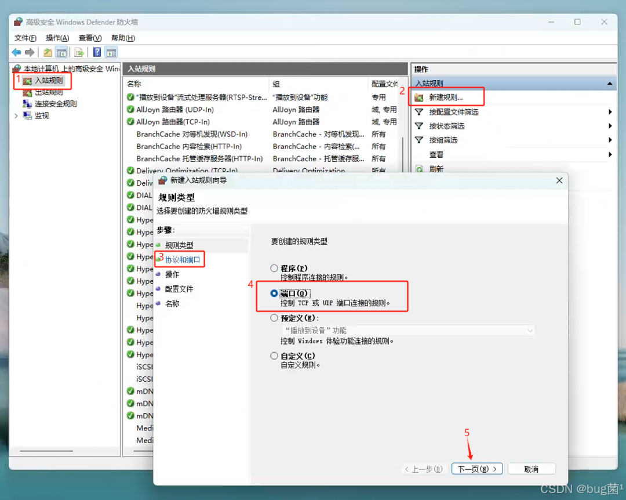Toggle the Show/Hide Console Tree toolbar icon
The image size is (626, 500).
click(x=61, y=52)
